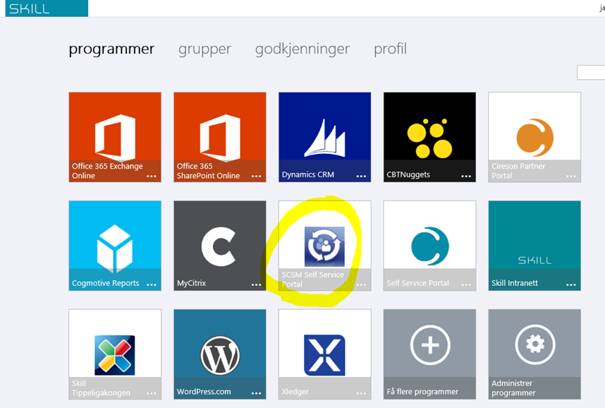
Task: Open Administrer programmer gear tile
Action: [x=534, y=354]
